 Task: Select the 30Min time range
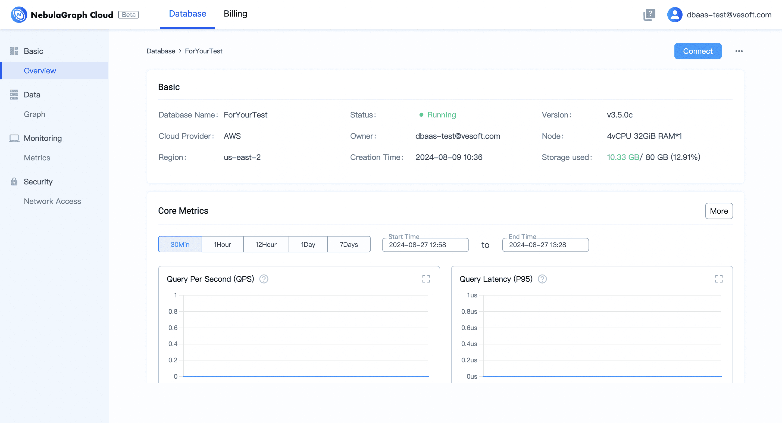tap(180, 244)
